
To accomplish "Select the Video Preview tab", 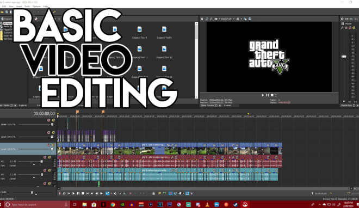I will [x=207, y=106].
